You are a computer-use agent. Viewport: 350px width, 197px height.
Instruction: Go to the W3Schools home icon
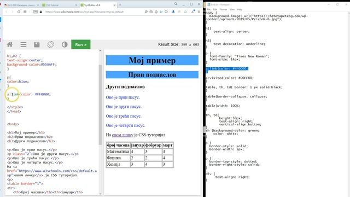10,44
